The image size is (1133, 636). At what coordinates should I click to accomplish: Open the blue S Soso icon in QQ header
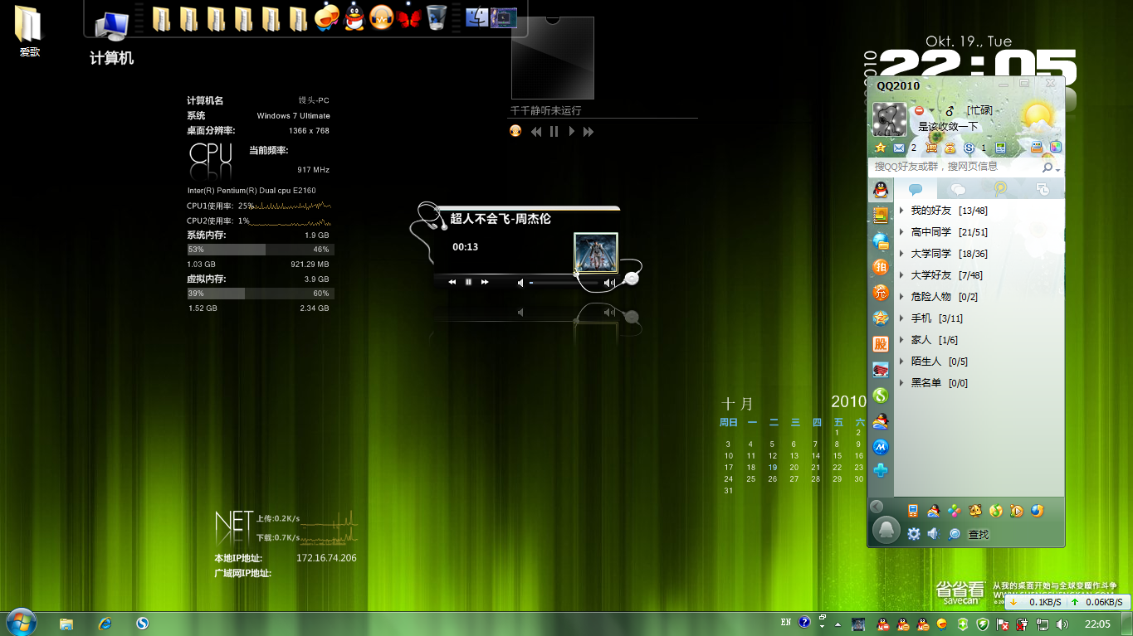969,148
